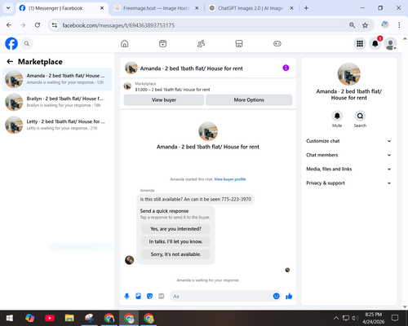Open the Copilot taskbar icon

(x=29, y=318)
